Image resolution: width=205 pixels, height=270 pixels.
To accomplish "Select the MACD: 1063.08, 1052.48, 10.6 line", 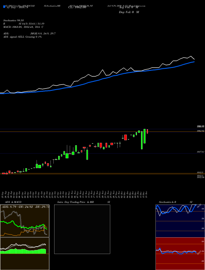I will [x=23, y=27].
